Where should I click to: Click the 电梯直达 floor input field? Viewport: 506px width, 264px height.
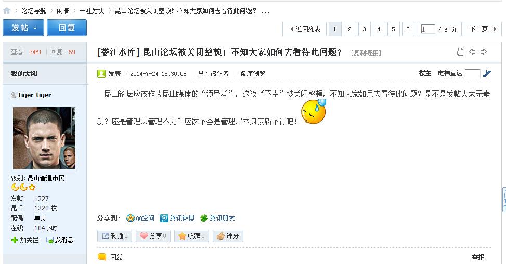[472, 74]
